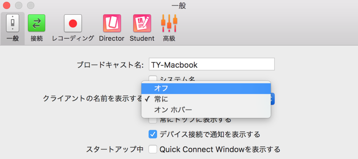This screenshot has height=159, width=358.
Task: Click the クライアントの名前を表示する label
Action: (x=92, y=98)
